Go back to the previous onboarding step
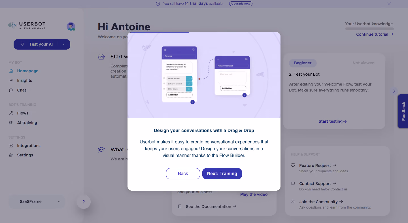408x223 pixels. click(x=183, y=174)
